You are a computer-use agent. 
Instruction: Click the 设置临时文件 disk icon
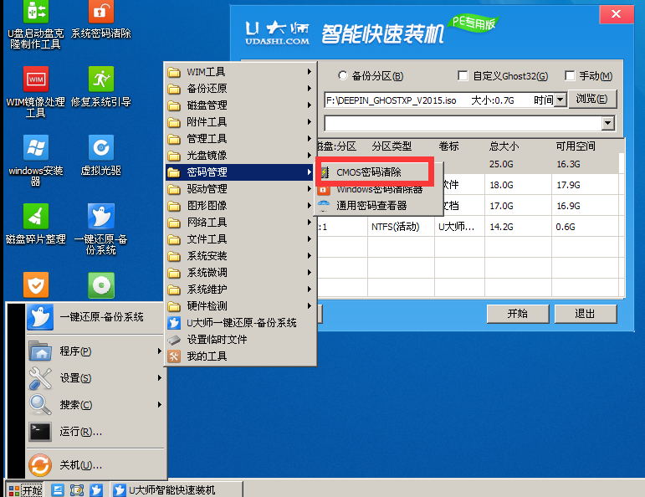tap(174, 340)
